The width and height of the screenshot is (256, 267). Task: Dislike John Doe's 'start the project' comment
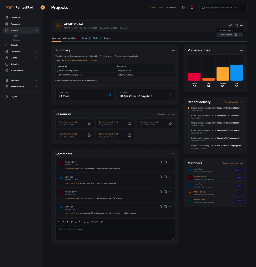click(165, 177)
